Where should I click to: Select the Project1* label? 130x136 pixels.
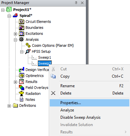pos(22,10)
